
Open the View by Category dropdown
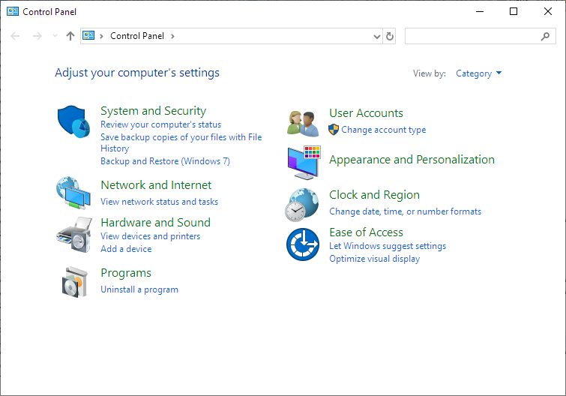click(478, 73)
